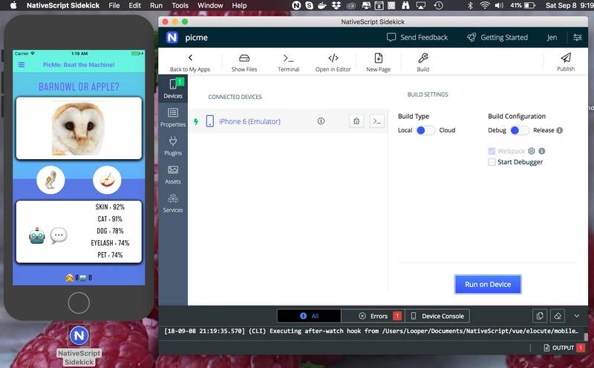Open the Assets sidebar panel
The image size is (594, 368).
point(173,174)
